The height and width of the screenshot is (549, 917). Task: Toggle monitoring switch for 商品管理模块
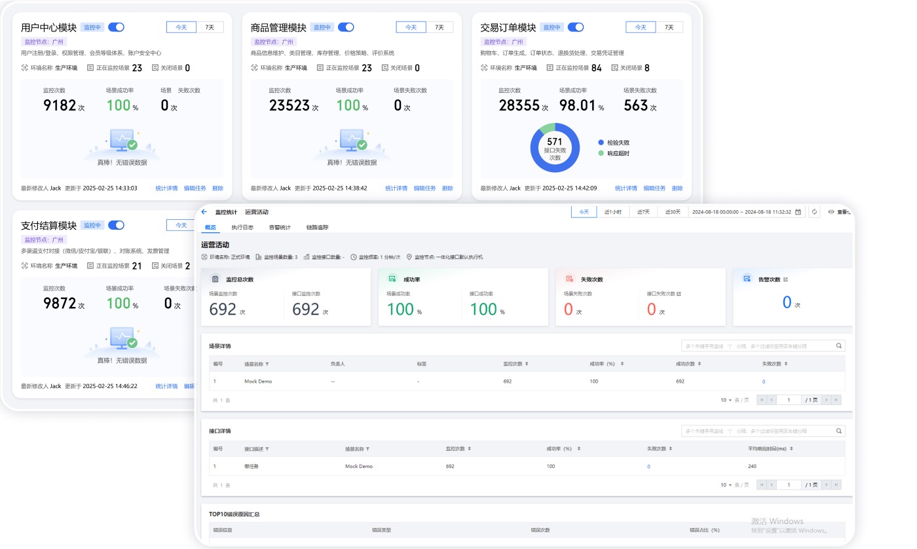[x=346, y=27]
